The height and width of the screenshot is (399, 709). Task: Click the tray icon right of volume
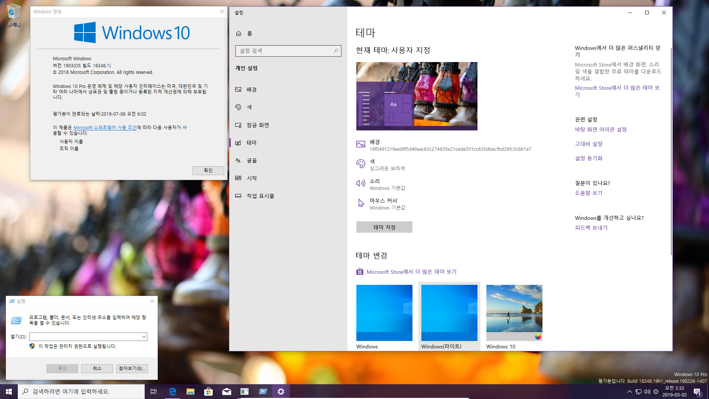[656, 392]
